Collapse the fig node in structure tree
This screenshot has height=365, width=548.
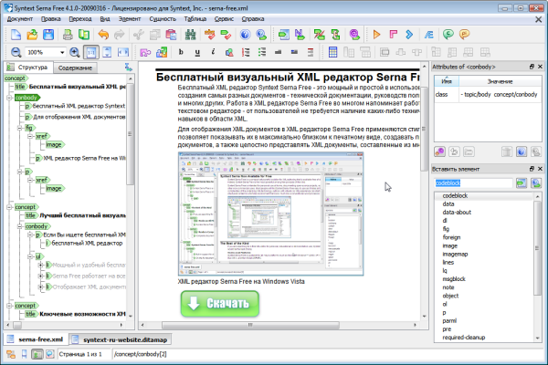point(20,128)
